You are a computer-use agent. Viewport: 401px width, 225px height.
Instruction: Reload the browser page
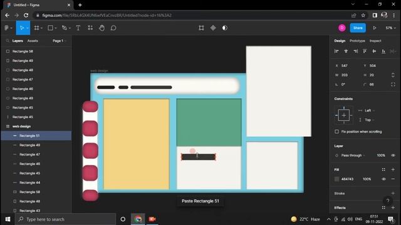tap(26, 15)
